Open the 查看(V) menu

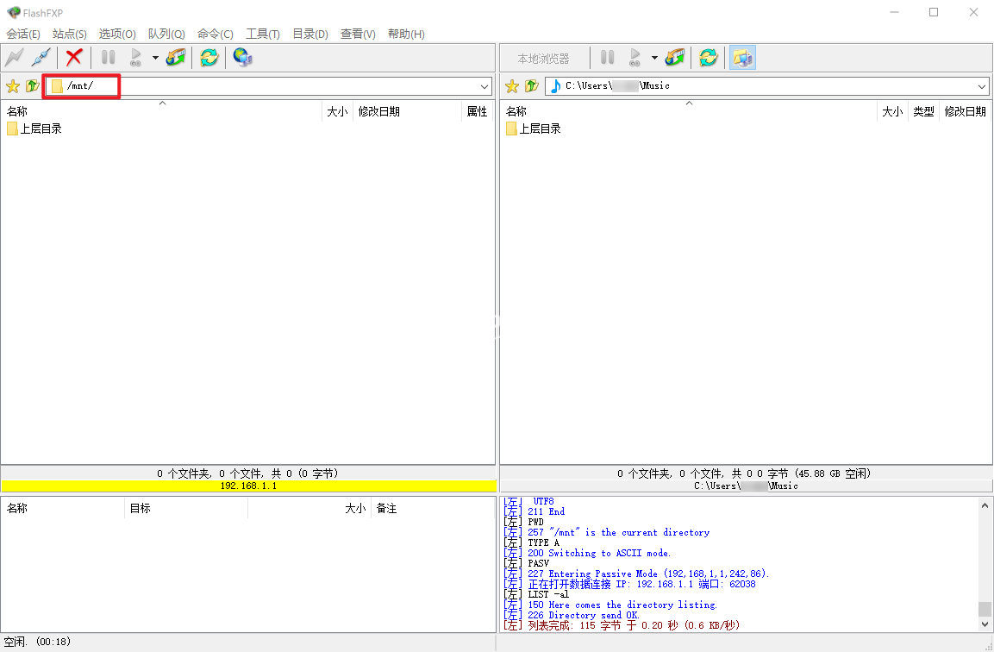pyautogui.click(x=358, y=34)
